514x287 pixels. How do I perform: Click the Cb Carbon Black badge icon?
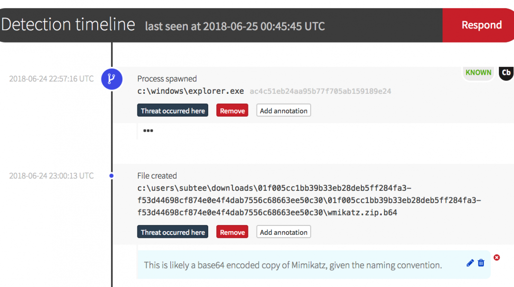506,72
